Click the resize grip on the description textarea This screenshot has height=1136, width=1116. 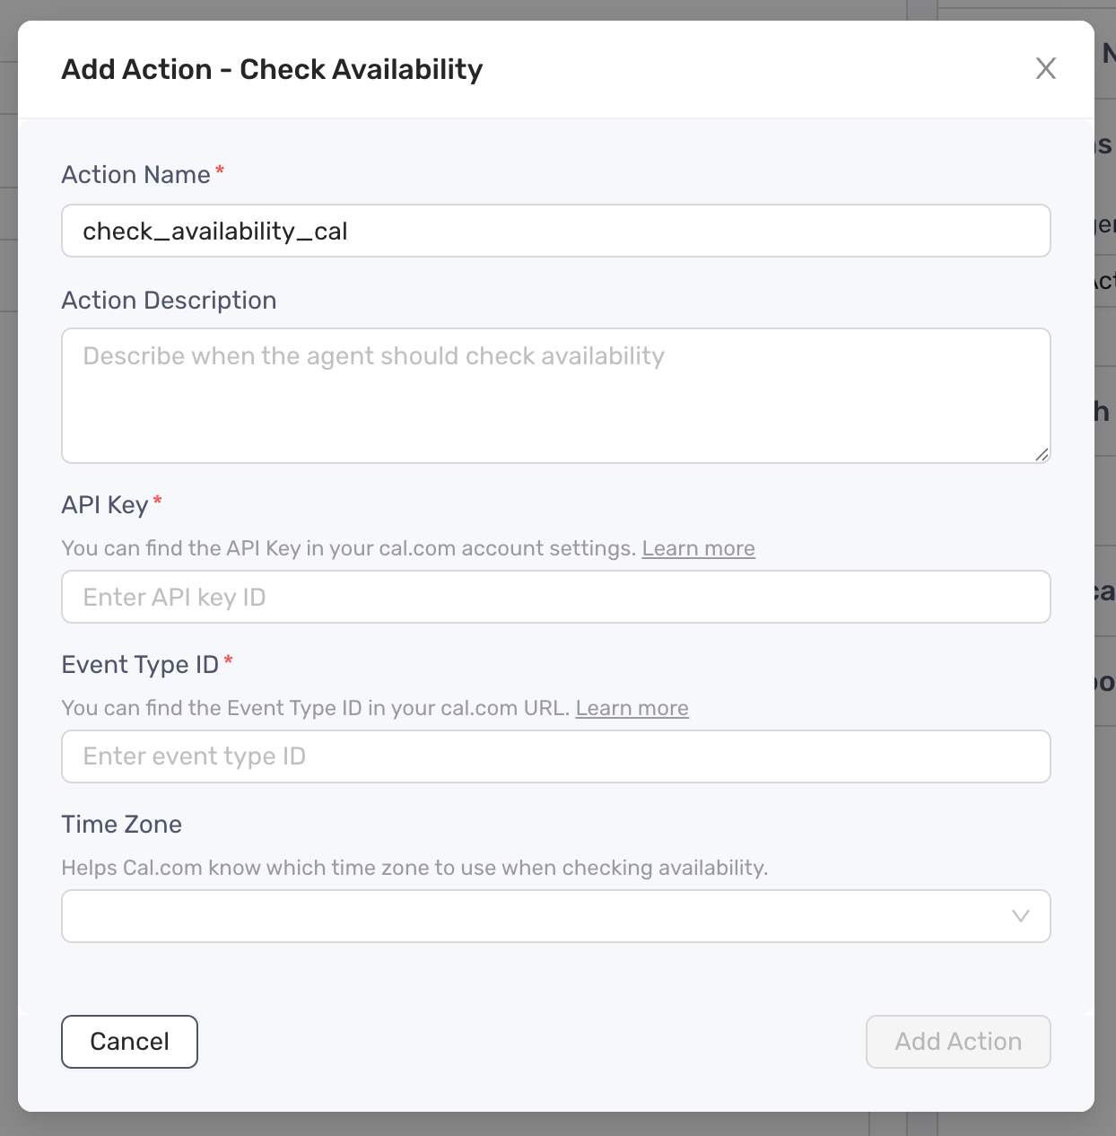[x=1042, y=456]
